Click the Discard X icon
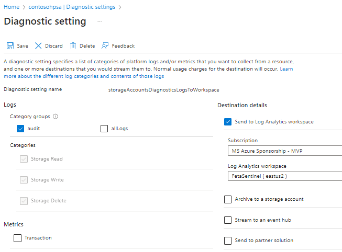This screenshot has height=252, width=342. [x=38, y=46]
